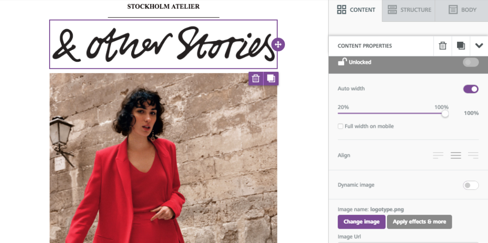Click the image width slider handle
Image resolution: width=488 pixels, height=243 pixels.
click(445, 114)
